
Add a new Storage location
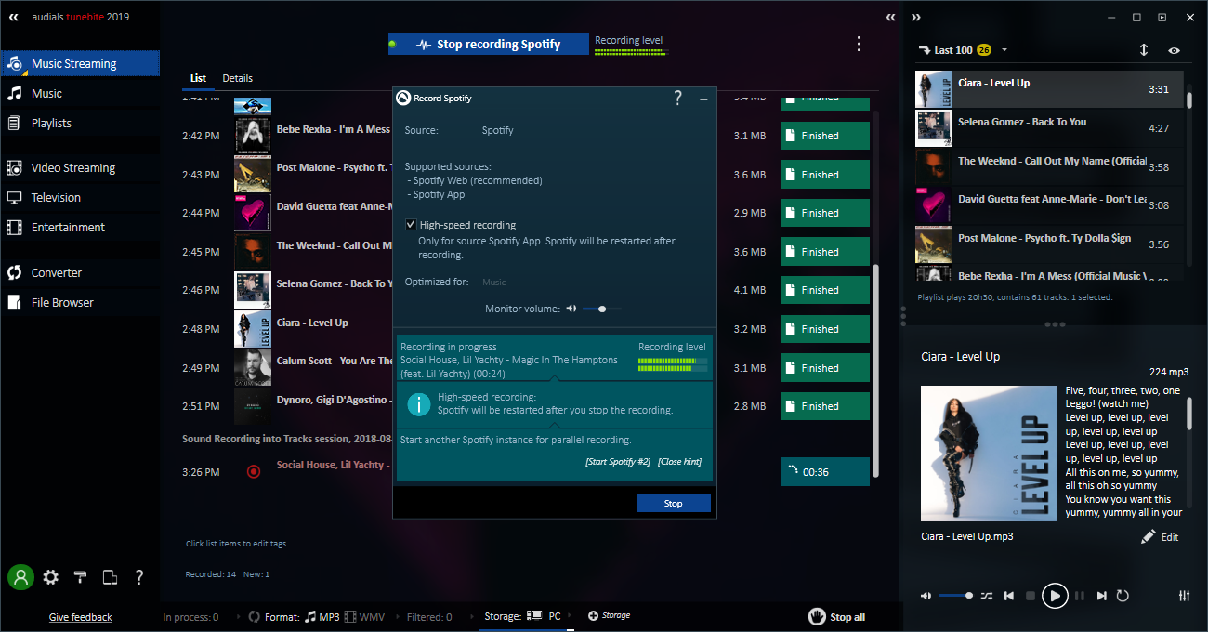tap(609, 615)
